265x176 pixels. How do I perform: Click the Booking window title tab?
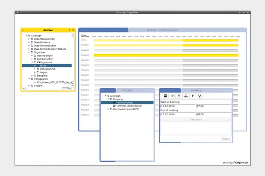coord(196,90)
